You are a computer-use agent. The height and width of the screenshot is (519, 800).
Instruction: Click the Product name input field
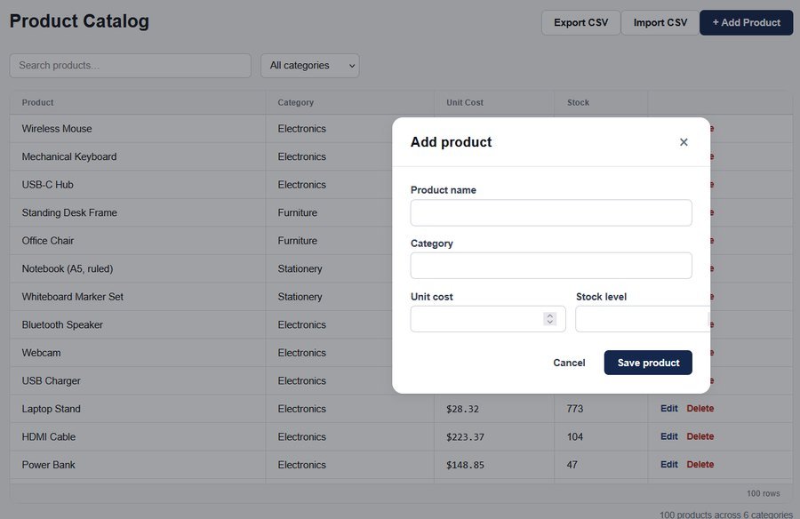(551, 212)
